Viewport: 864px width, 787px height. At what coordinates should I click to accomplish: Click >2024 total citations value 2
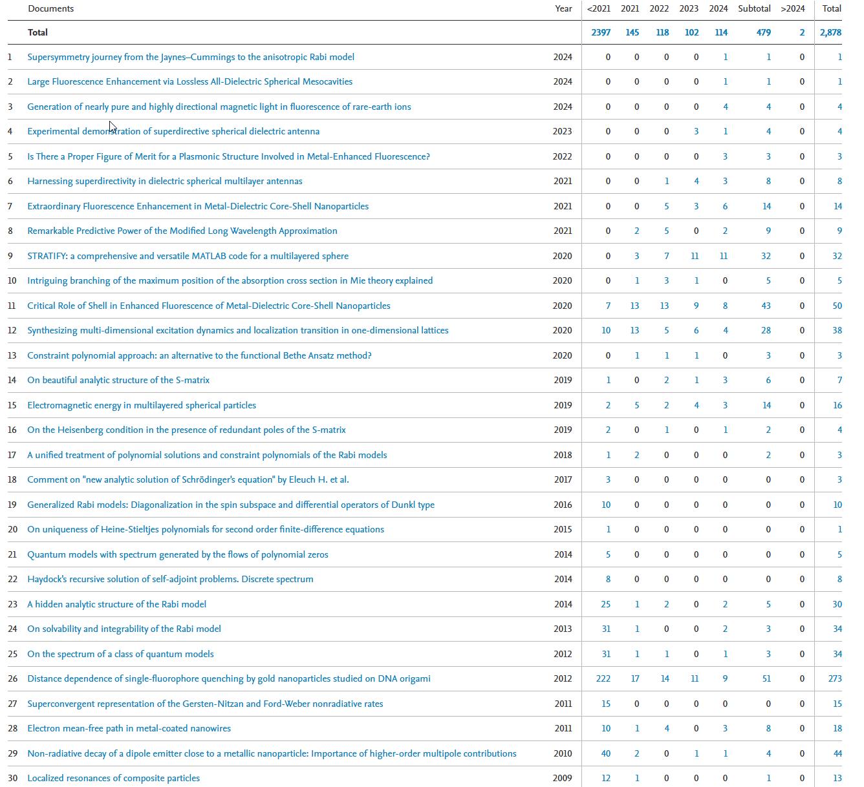tap(802, 32)
